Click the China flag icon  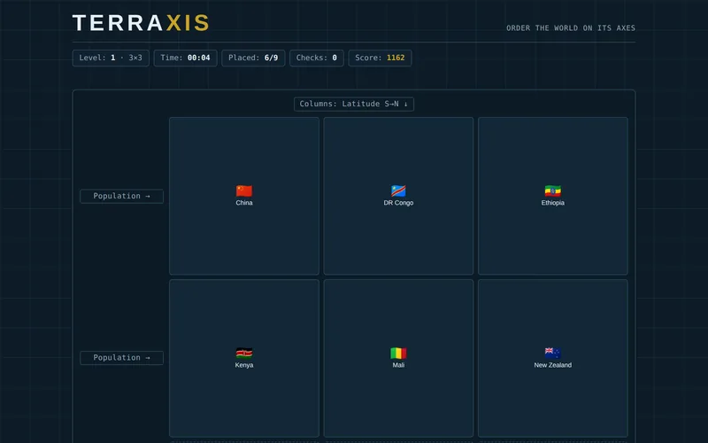(244, 190)
